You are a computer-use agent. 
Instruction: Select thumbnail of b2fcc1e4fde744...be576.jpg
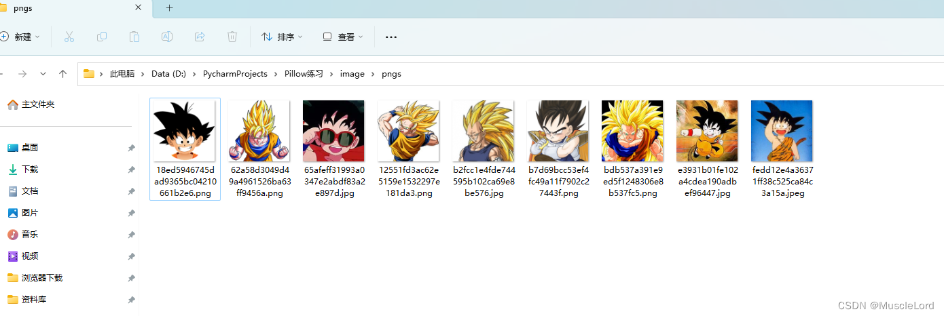[x=483, y=131]
